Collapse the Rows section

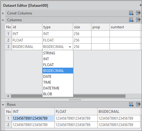[3, 105]
